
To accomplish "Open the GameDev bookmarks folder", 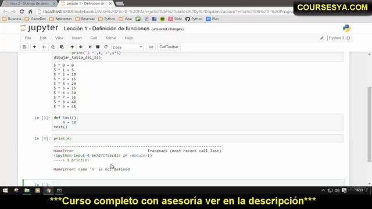I will pyautogui.click(x=35, y=19).
